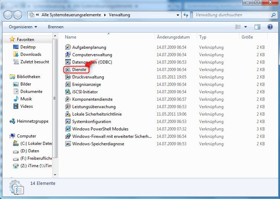
Task: Sort by the Name column header
Action: pos(71,37)
